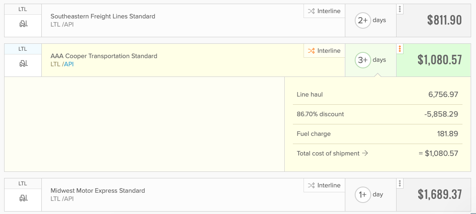Click LTL /API text under Southeastern Freight Lines

[62, 25]
